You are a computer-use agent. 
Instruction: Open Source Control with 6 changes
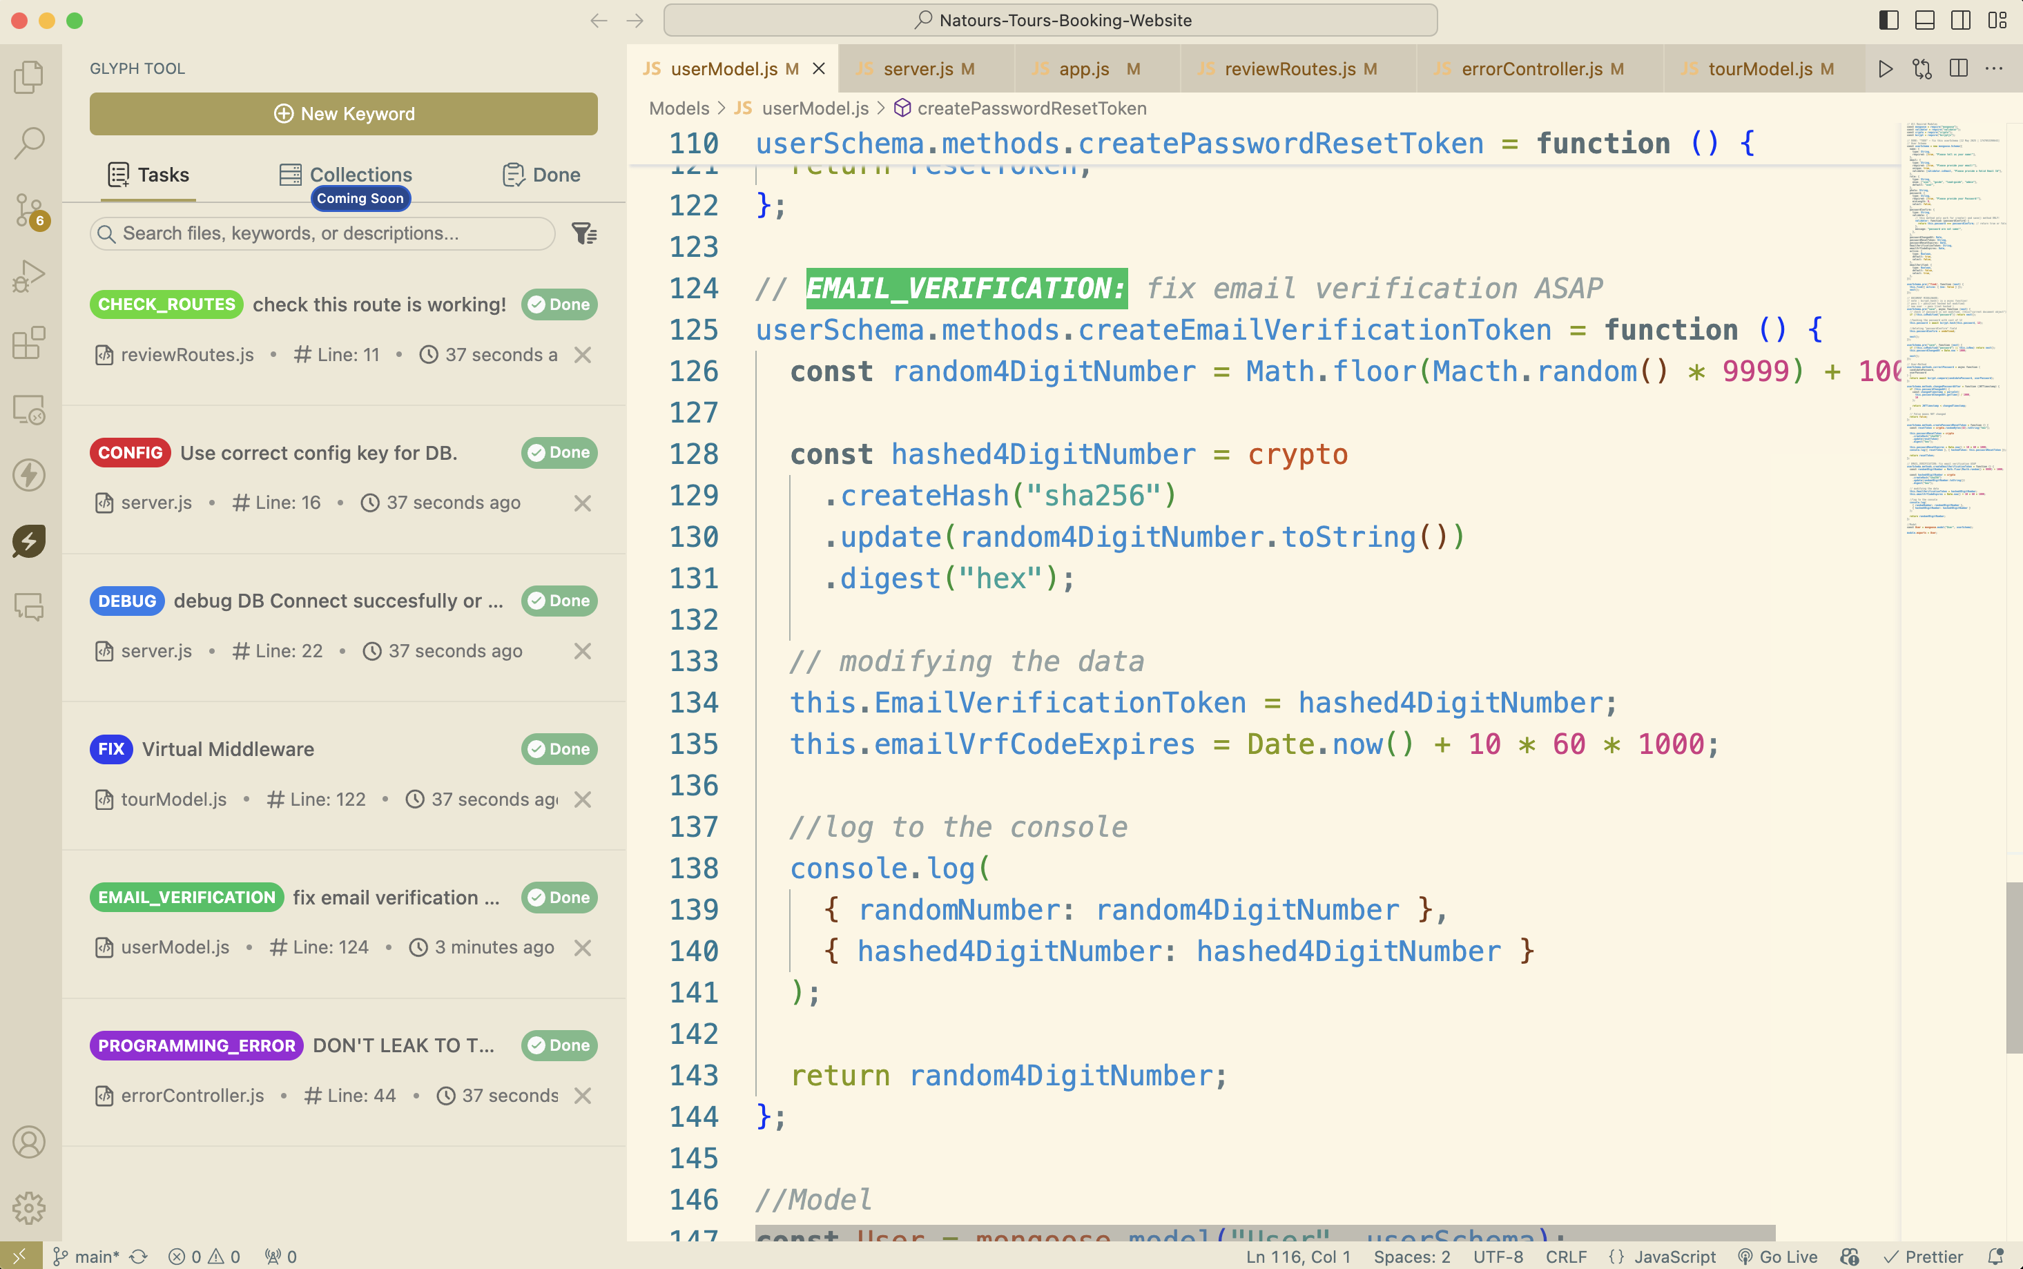tap(30, 210)
